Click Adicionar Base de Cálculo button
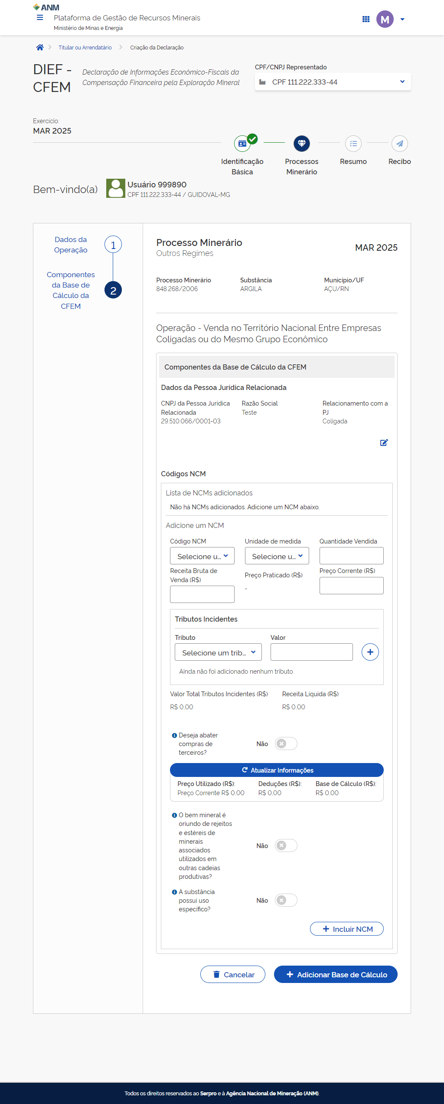The height and width of the screenshot is (1104, 444). [x=335, y=974]
